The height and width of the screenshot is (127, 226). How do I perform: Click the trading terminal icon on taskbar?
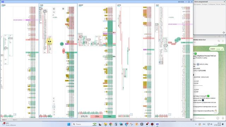coord(157,124)
